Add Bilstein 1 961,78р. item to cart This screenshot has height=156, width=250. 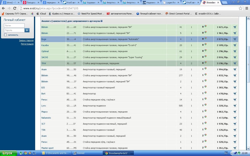(235, 33)
